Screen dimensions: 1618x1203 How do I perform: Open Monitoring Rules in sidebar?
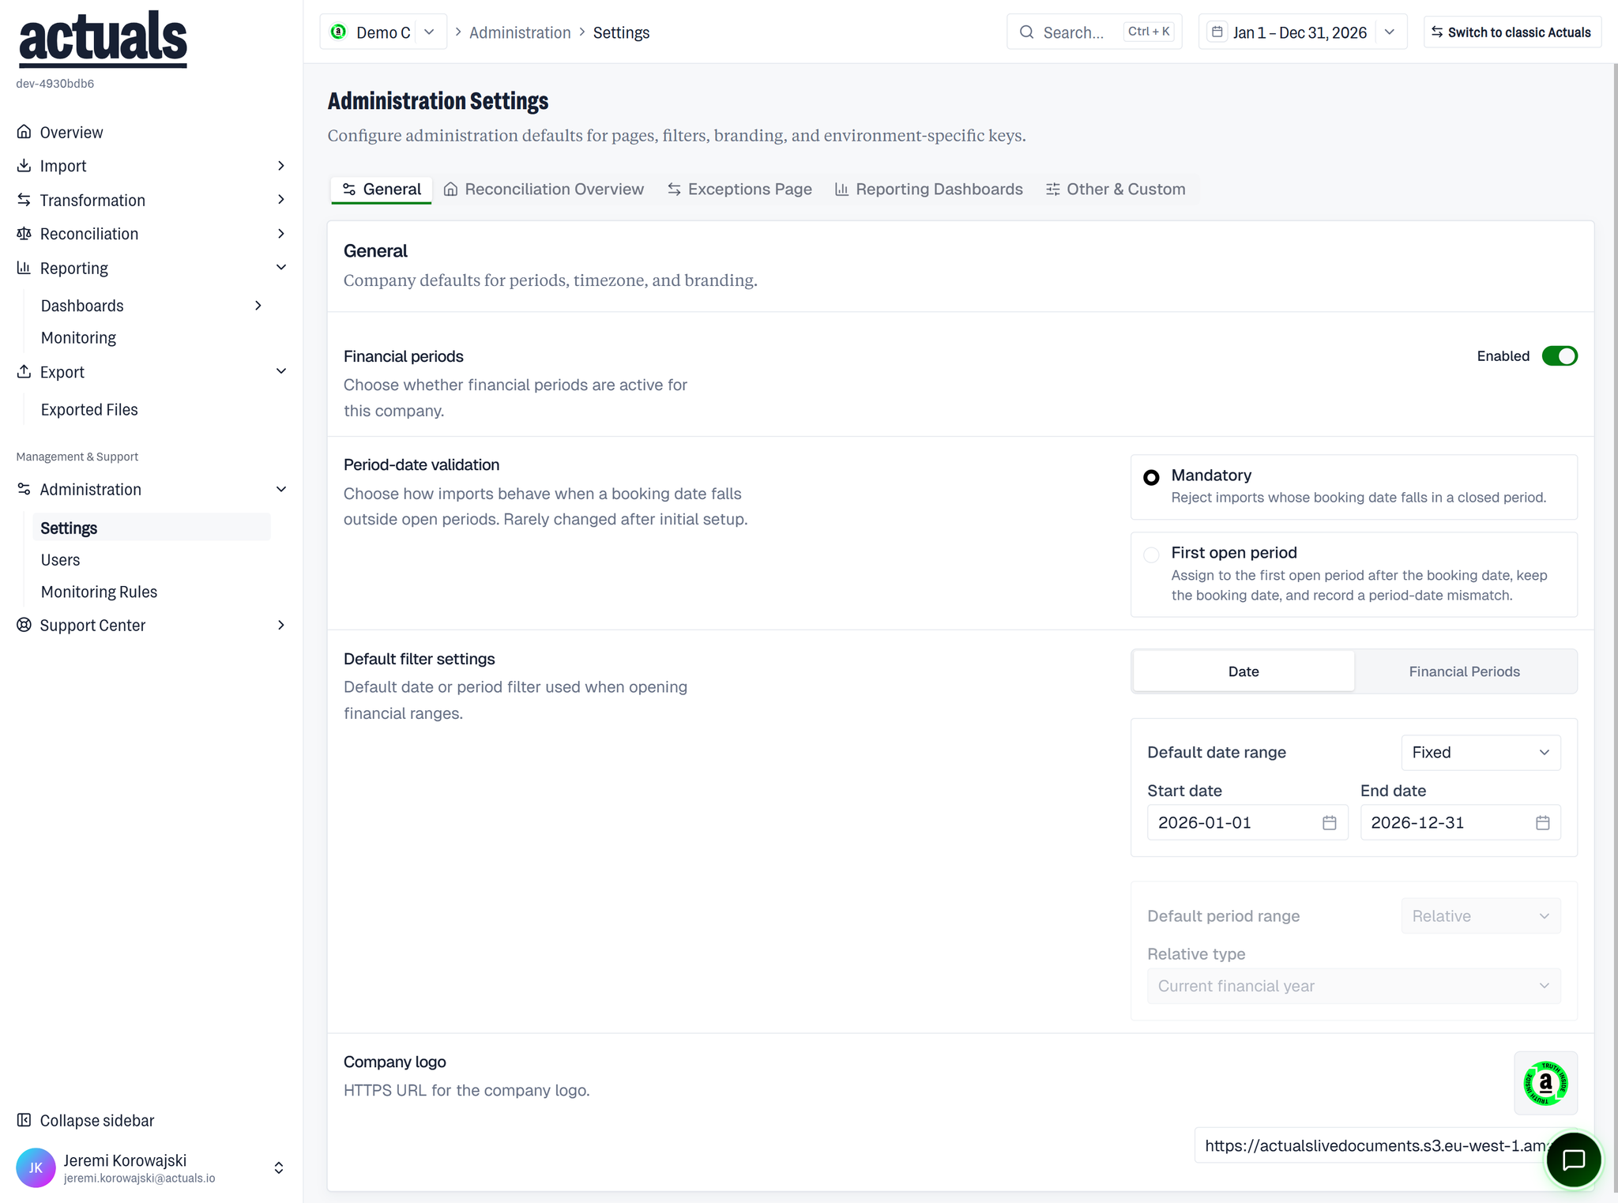[x=99, y=592]
